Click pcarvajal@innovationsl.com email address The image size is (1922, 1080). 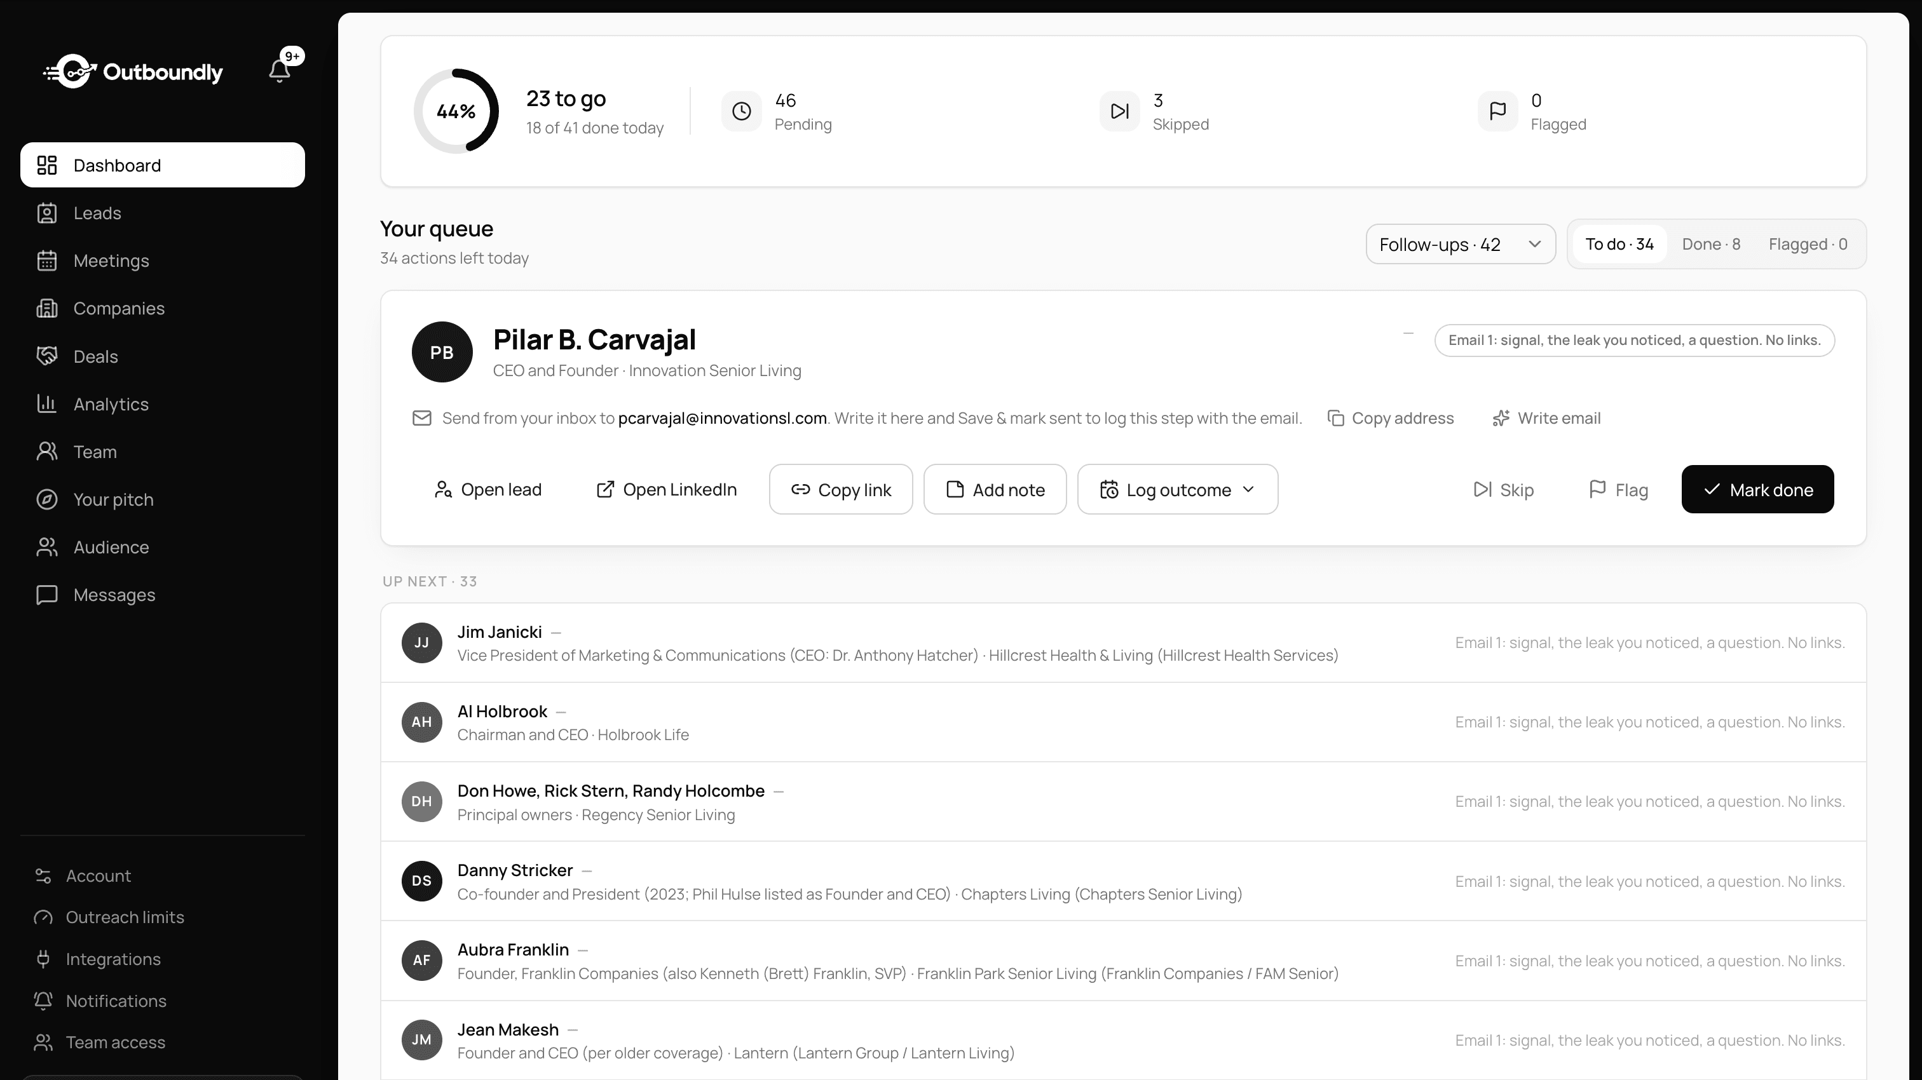click(722, 417)
